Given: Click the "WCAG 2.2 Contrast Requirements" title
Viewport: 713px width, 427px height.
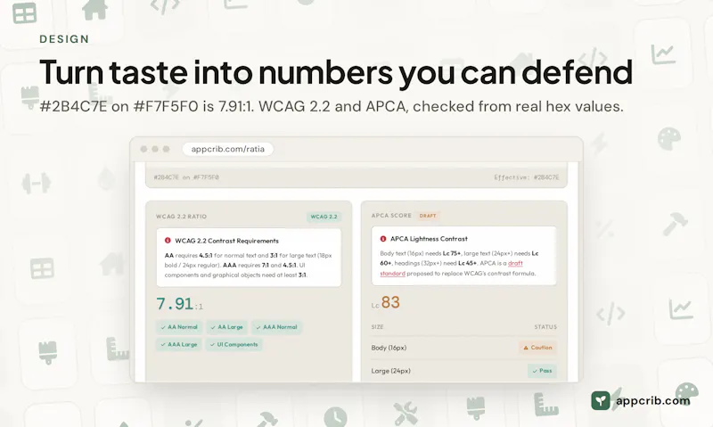Looking at the screenshot, I should (226, 241).
